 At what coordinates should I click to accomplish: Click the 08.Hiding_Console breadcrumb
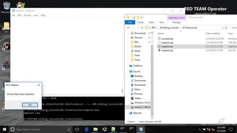[169, 28]
